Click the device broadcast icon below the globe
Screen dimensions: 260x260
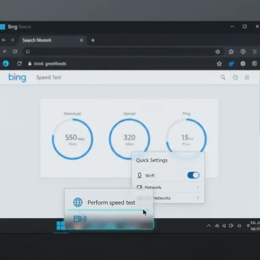coord(80,219)
